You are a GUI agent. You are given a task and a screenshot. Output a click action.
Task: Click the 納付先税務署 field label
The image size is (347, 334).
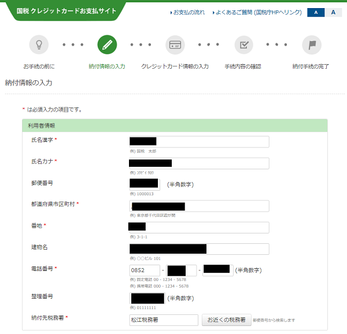47,318
